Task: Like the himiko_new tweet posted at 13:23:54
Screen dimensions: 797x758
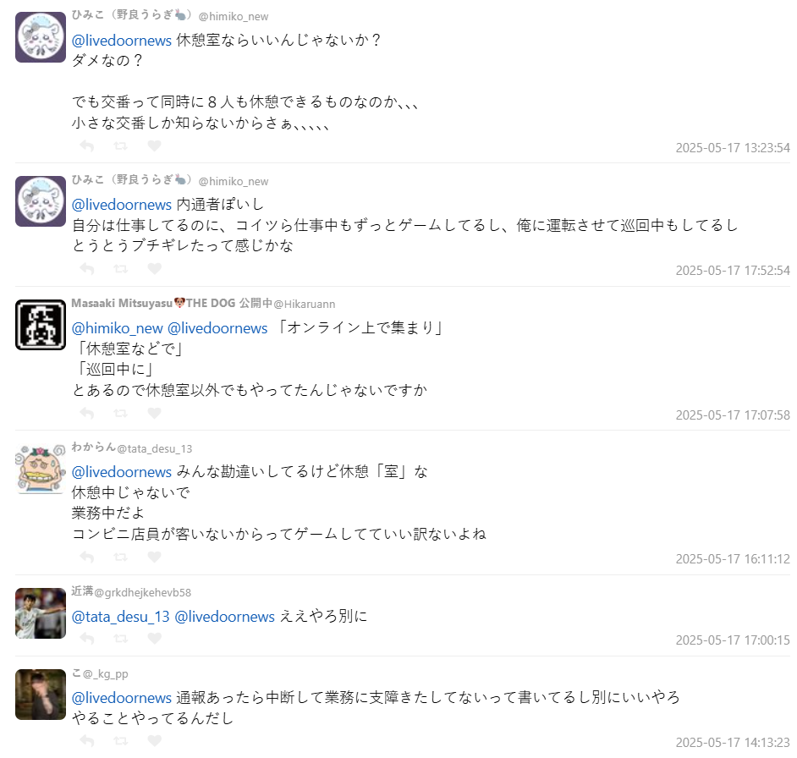Action: [x=155, y=146]
